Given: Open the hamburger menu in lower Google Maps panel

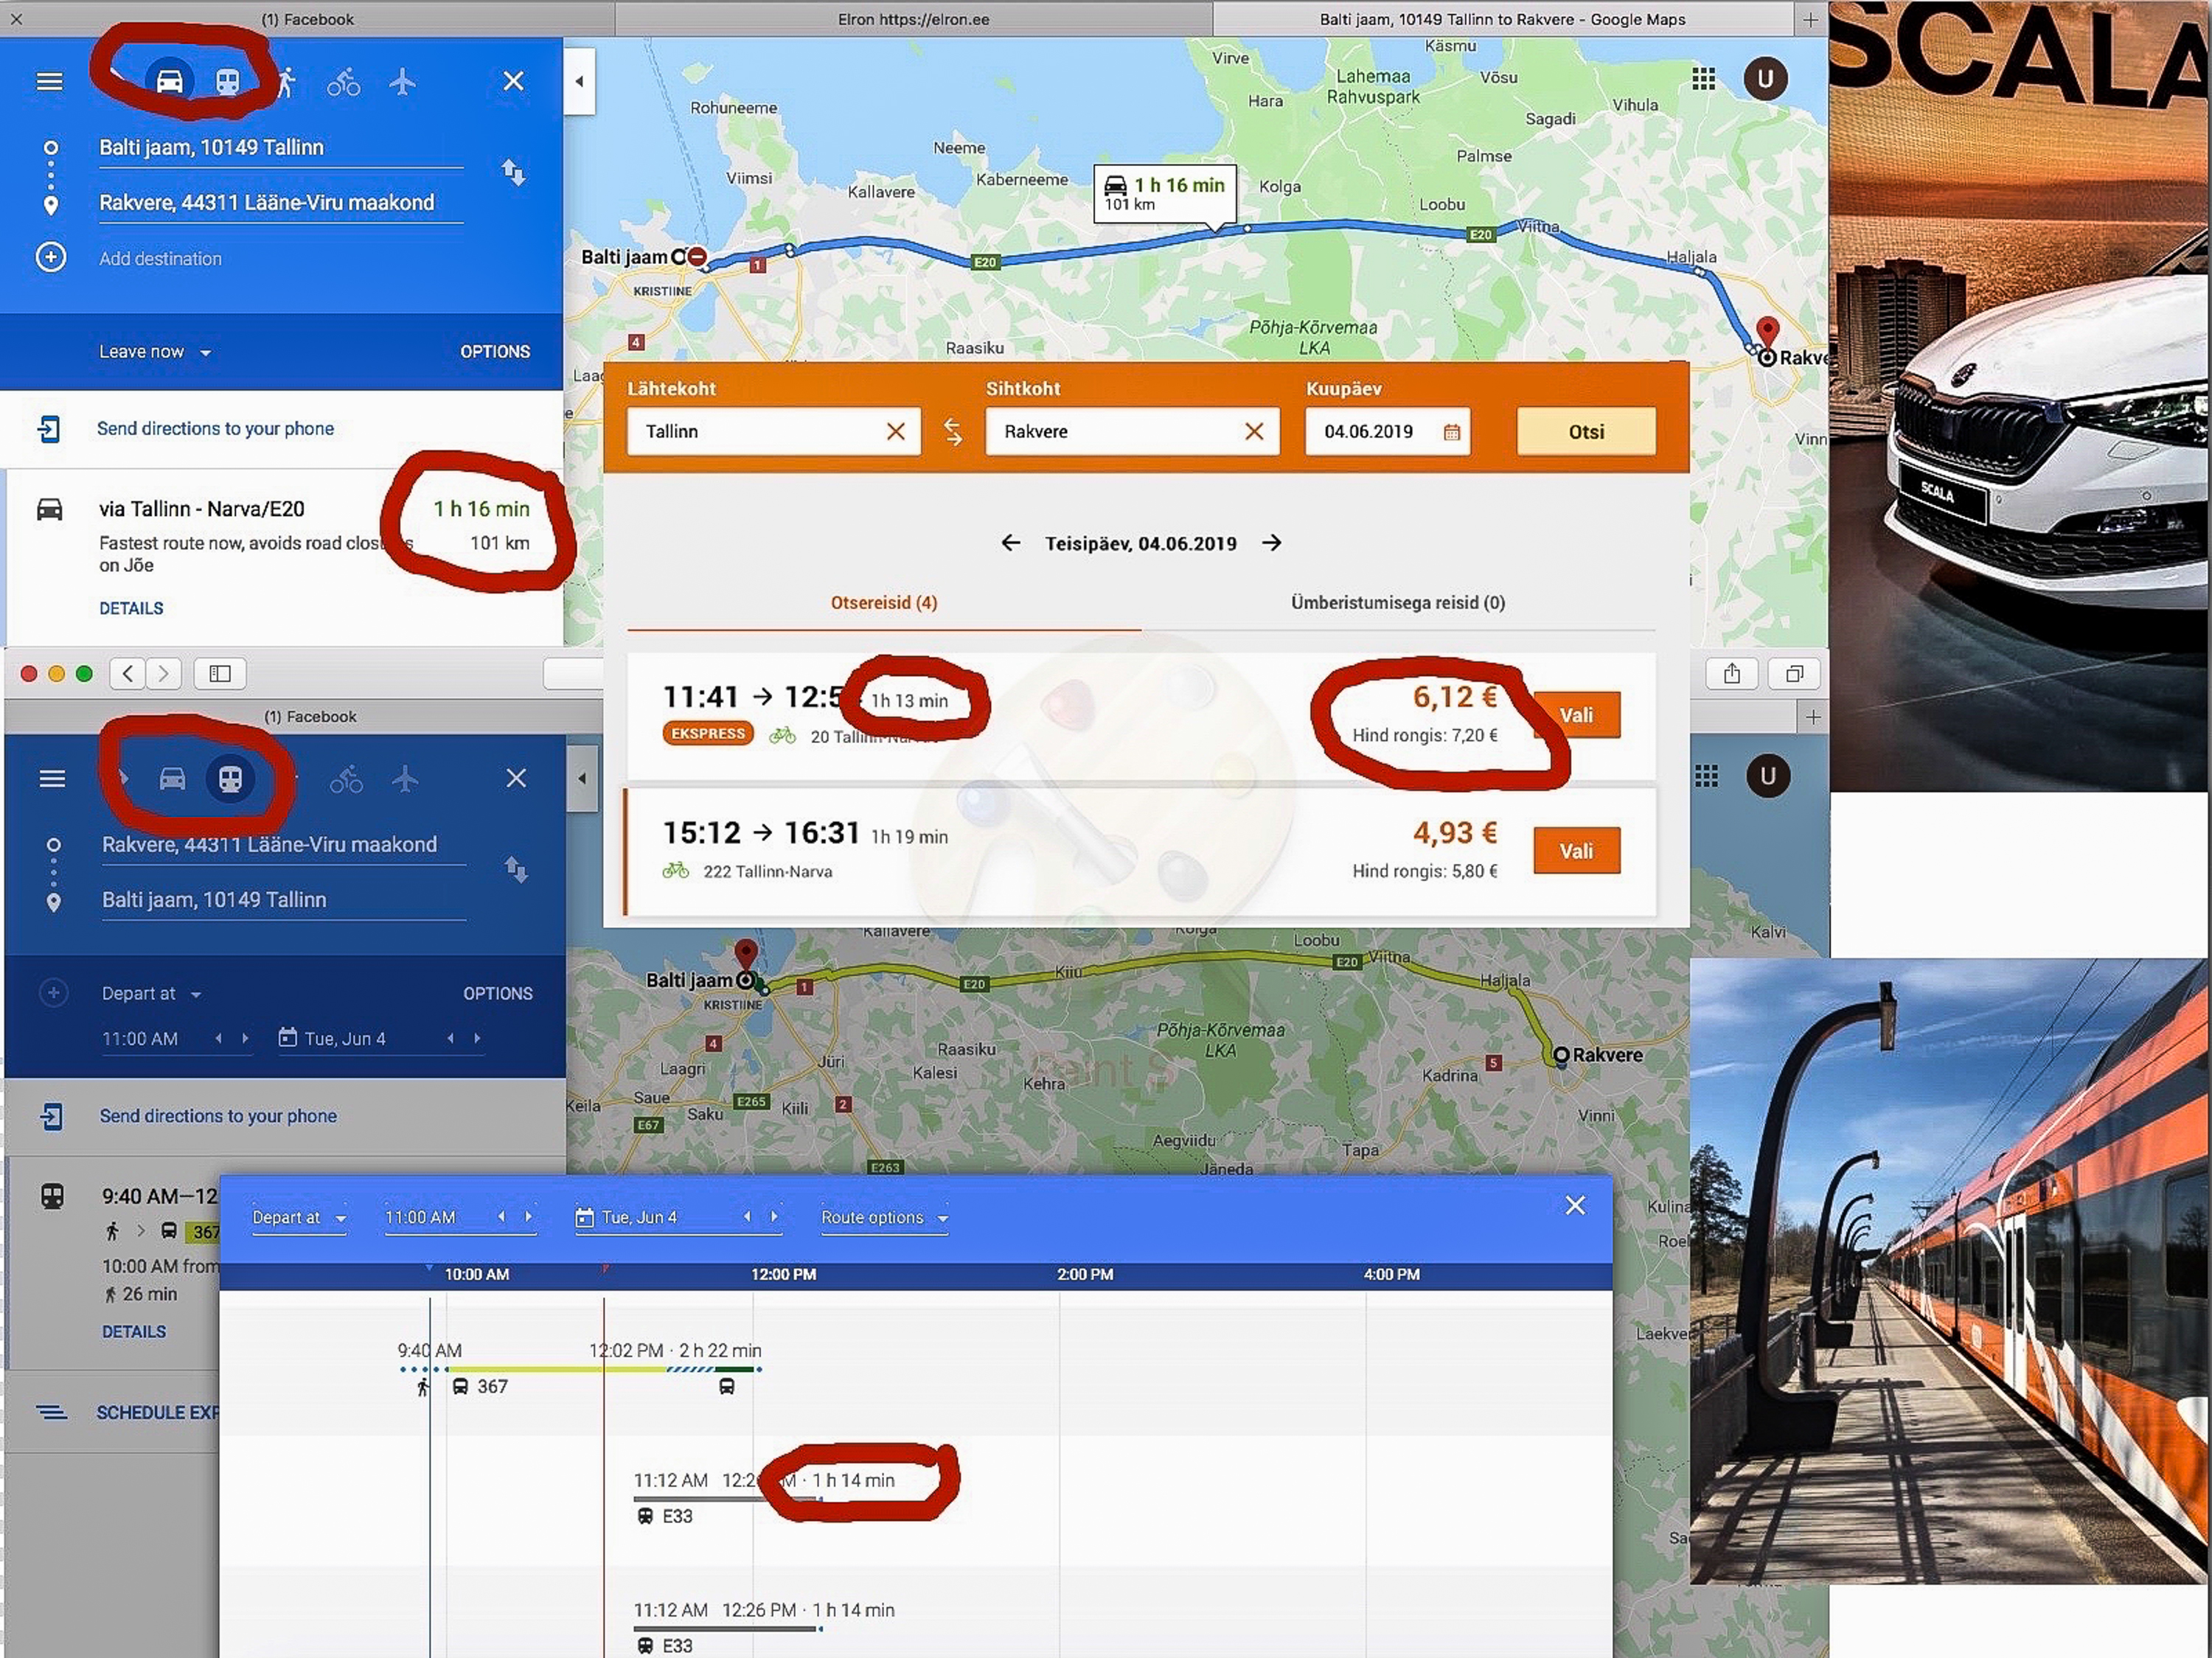Looking at the screenshot, I should (52, 778).
